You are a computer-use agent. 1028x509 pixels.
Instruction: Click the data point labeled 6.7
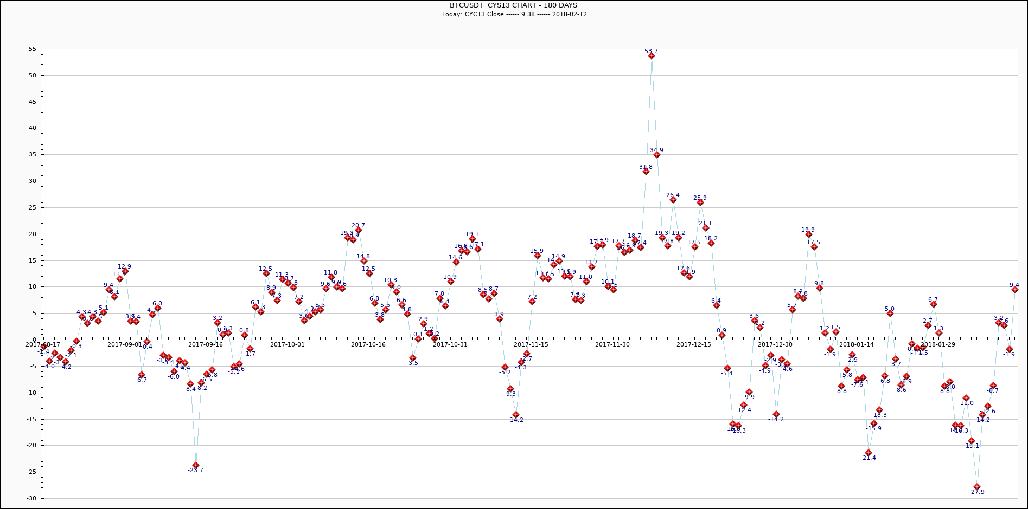tap(934, 304)
